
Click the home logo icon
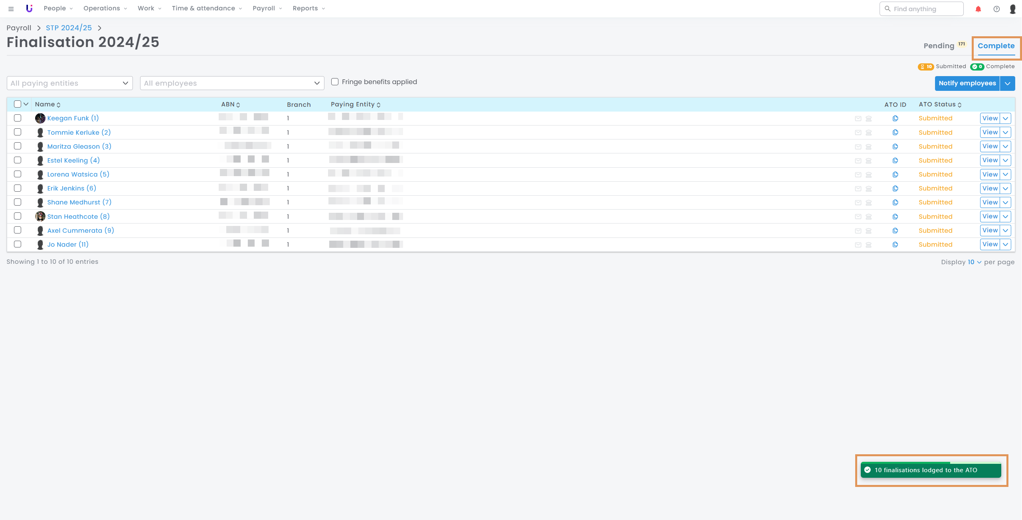click(x=29, y=8)
